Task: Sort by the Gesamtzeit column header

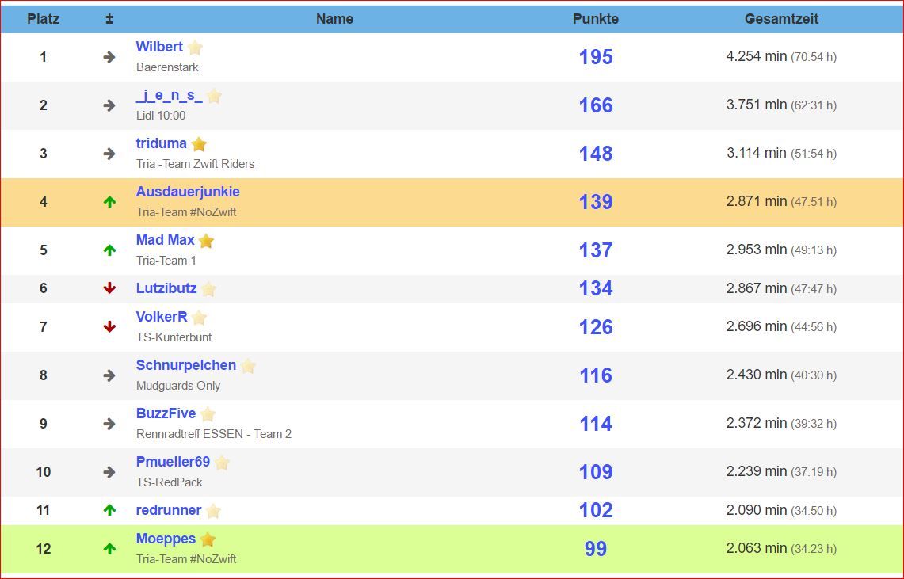Action: click(x=781, y=18)
